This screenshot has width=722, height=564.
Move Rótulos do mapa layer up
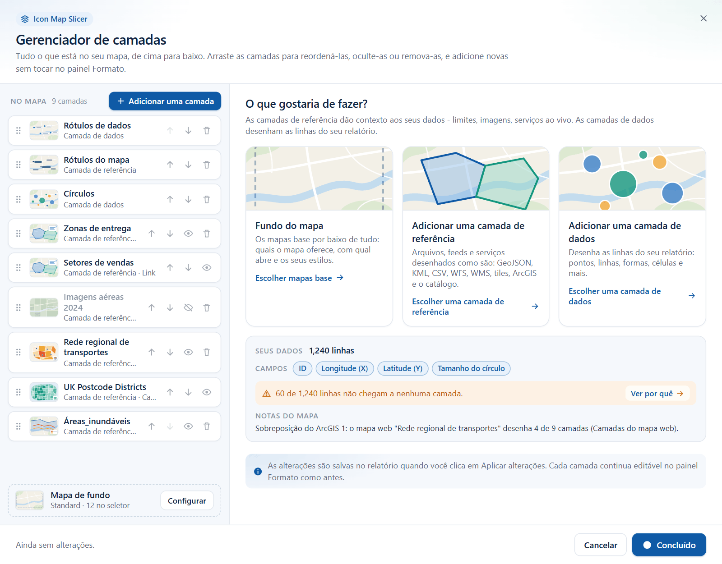pos(170,165)
